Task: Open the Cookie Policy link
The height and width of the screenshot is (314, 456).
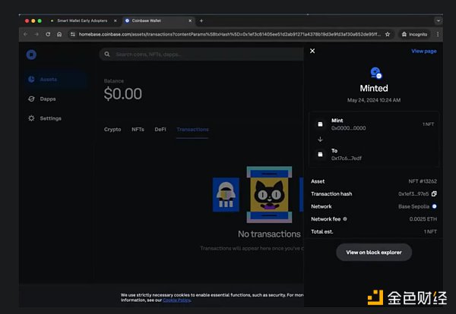Action: point(177,300)
